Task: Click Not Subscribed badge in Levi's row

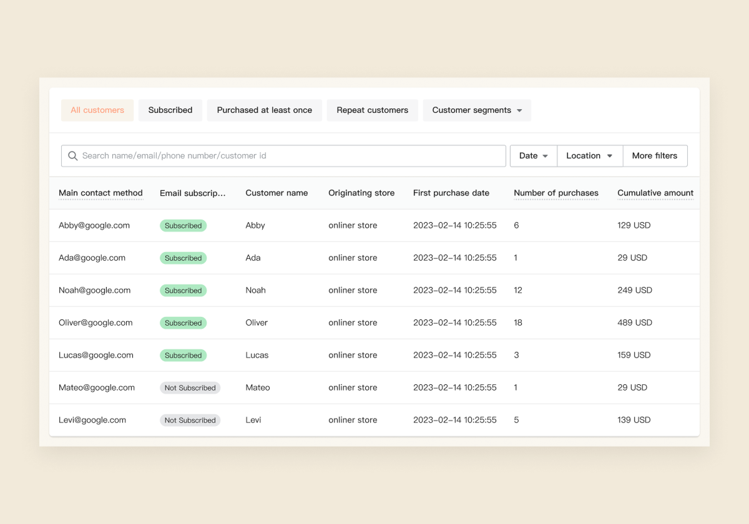Action: (190, 420)
